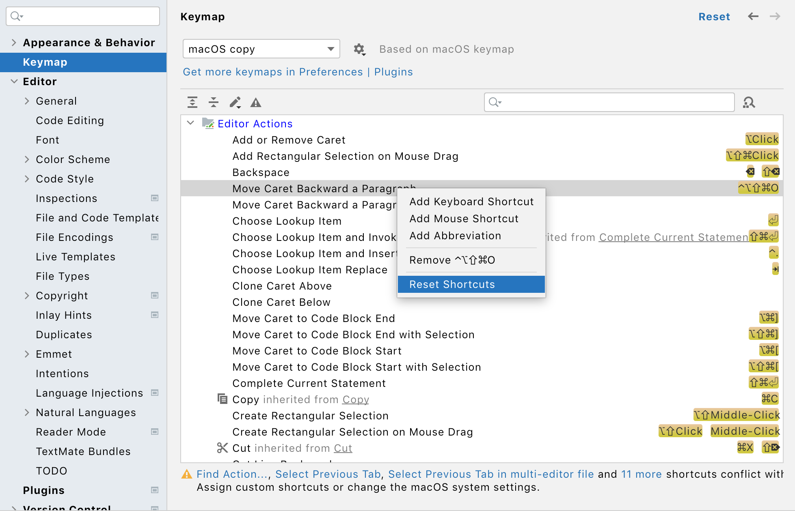
Task: Click the settings gear icon
Action: click(359, 49)
